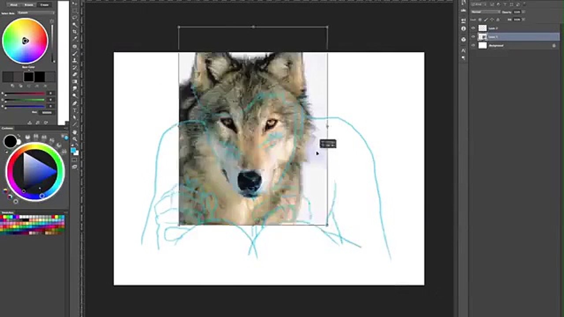Switch to the About tab
The height and width of the screenshot is (317, 564).
(x=13, y=5)
